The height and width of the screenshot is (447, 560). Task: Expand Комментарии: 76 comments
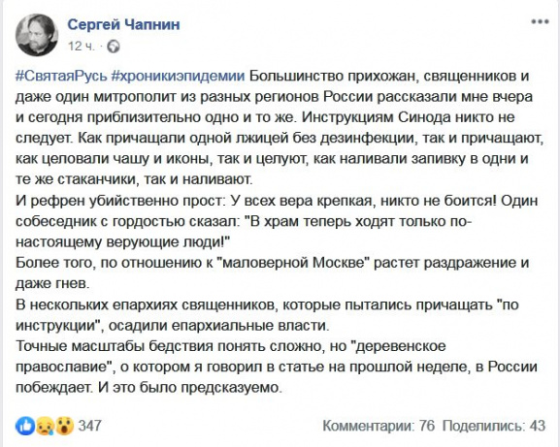click(x=379, y=426)
